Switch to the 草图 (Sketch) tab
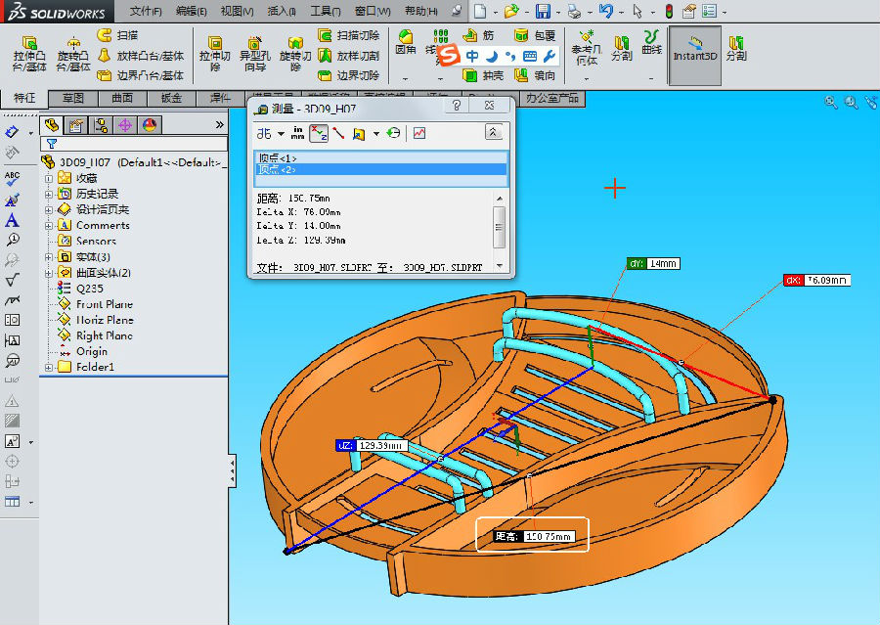Image resolution: width=880 pixels, height=625 pixels. [x=73, y=99]
